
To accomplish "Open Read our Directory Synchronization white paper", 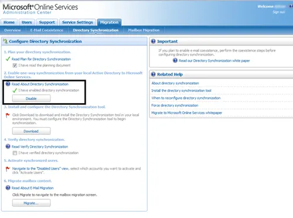I will (x=214, y=60).
